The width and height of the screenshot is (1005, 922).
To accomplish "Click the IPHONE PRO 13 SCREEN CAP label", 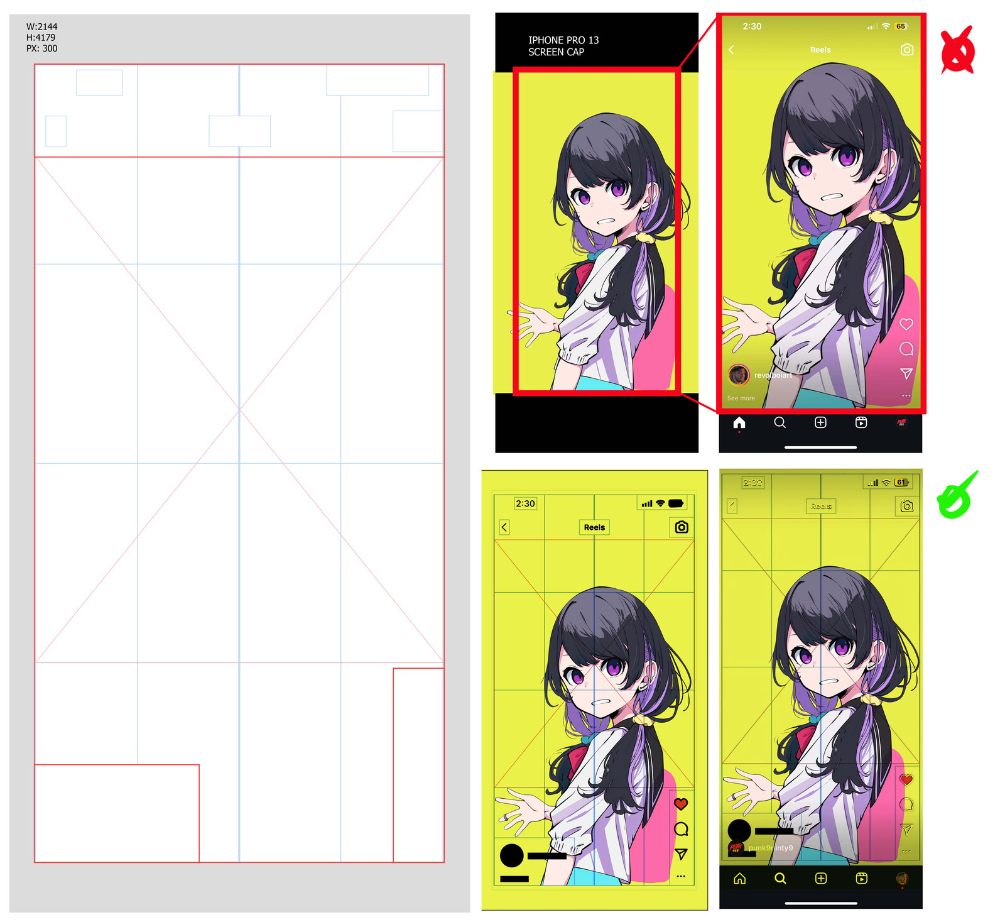I will [x=563, y=46].
